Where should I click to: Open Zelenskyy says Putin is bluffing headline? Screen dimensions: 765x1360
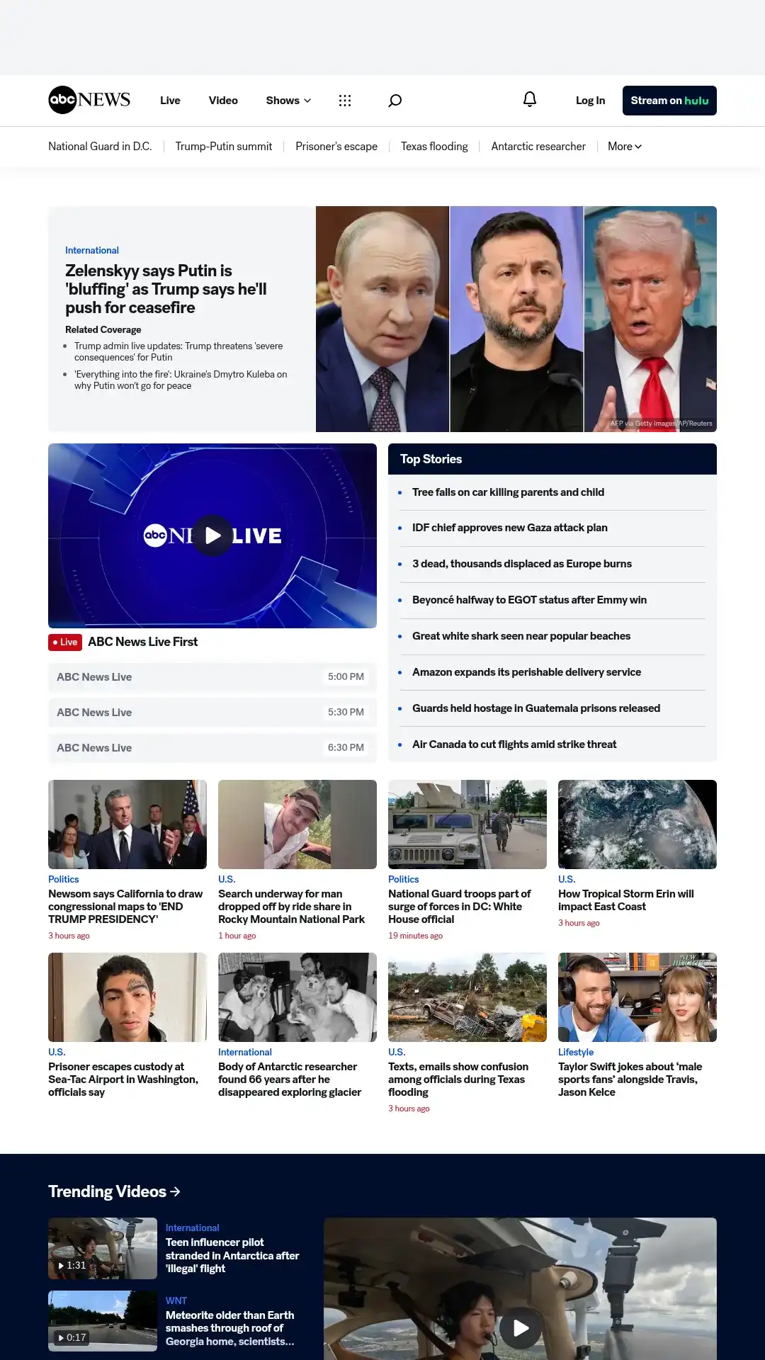(x=166, y=289)
